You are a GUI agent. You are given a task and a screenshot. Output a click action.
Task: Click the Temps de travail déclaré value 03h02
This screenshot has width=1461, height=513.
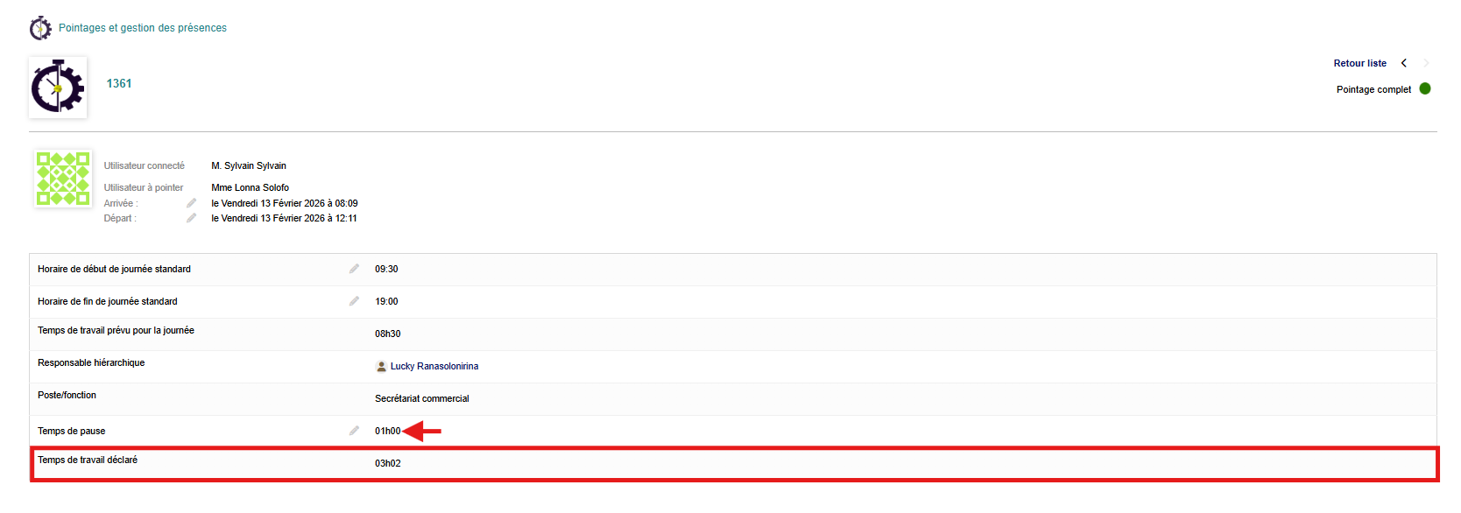pyautogui.click(x=388, y=463)
